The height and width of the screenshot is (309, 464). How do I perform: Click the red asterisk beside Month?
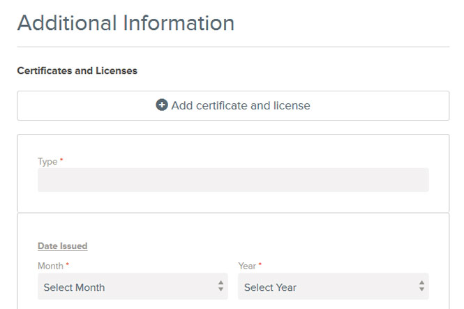(68, 264)
